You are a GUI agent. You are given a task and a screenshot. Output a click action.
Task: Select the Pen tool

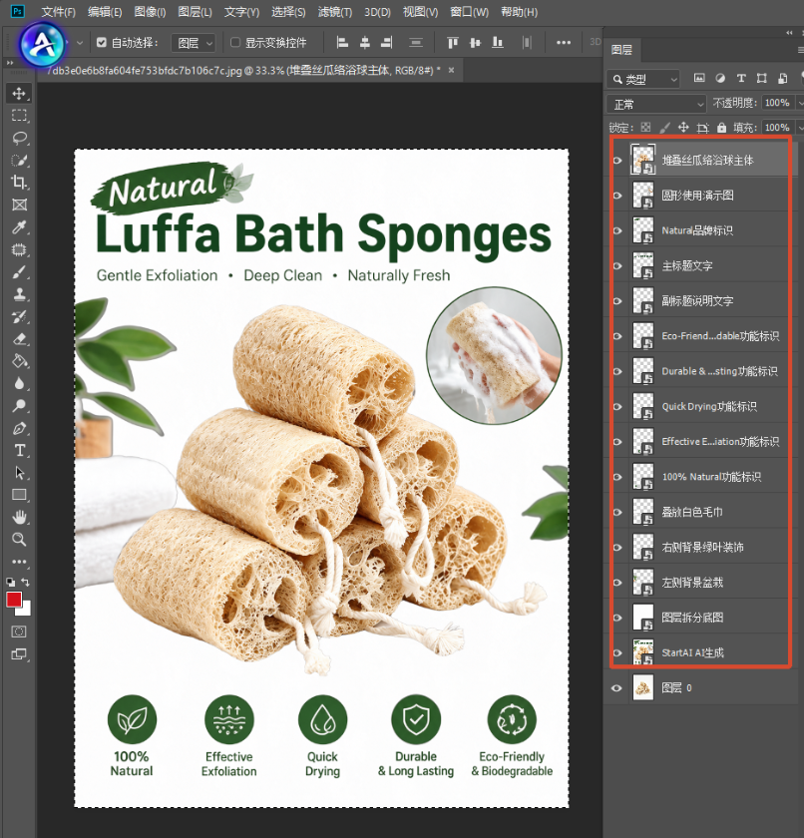[19, 428]
